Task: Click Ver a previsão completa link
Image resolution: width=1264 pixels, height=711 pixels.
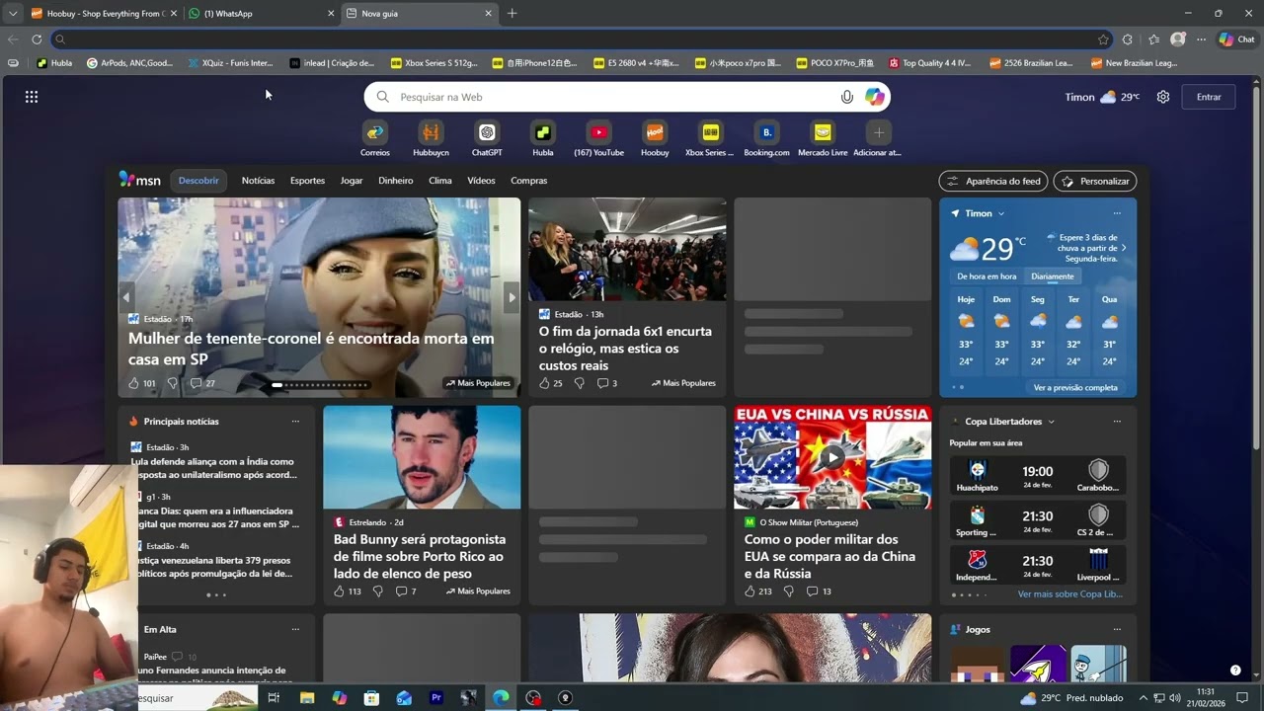Action: click(1075, 387)
